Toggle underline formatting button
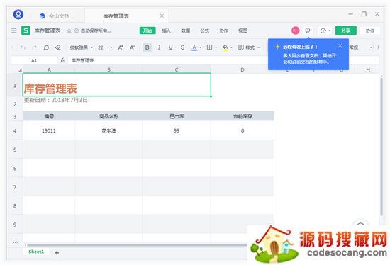 click(x=171, y=47)
